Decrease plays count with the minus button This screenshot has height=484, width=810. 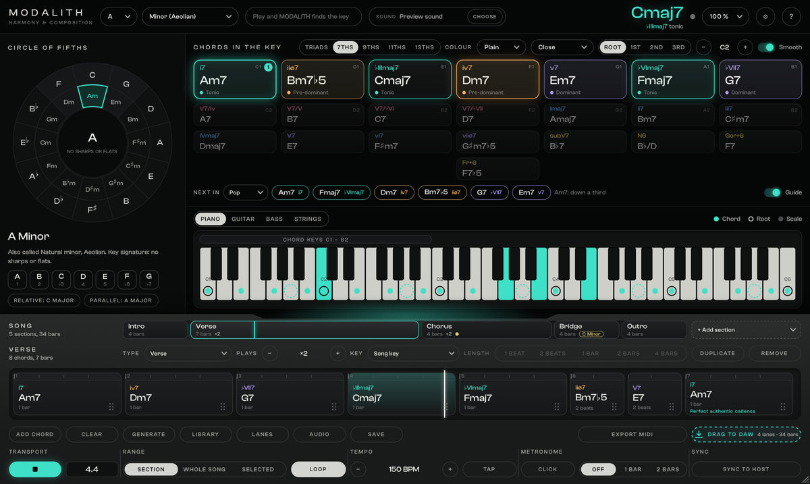tap(269, 353)
